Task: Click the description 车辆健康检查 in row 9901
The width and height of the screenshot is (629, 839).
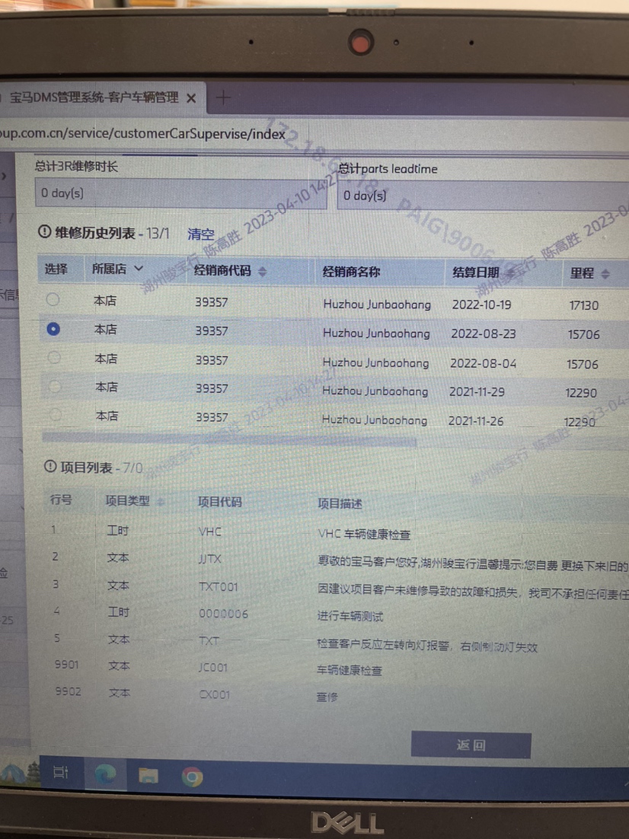Action: pos(350,671)
